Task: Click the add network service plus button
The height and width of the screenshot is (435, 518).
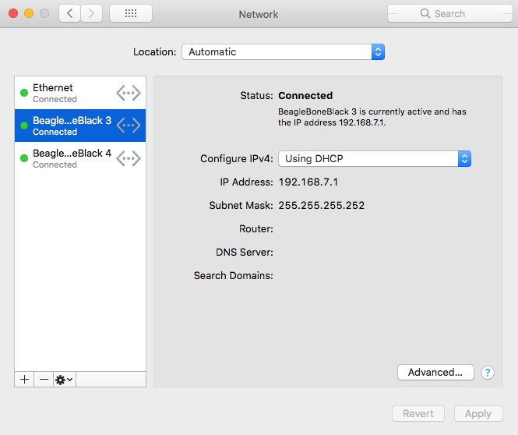Action: [x=24, y=379]
